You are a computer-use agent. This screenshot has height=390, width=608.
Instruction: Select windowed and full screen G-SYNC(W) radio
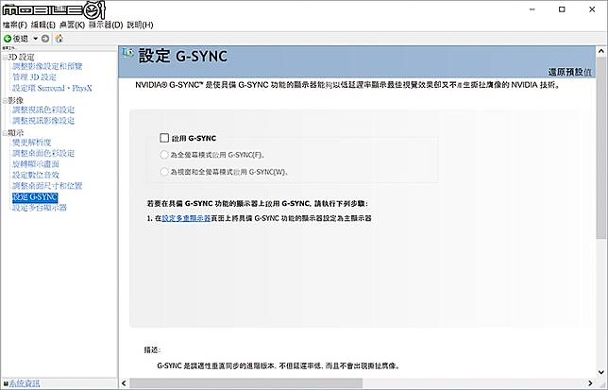click(x=164, y=172)
